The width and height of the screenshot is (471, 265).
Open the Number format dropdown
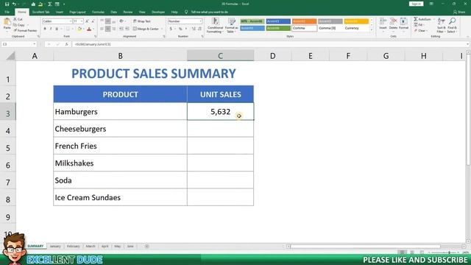[200, 21]
